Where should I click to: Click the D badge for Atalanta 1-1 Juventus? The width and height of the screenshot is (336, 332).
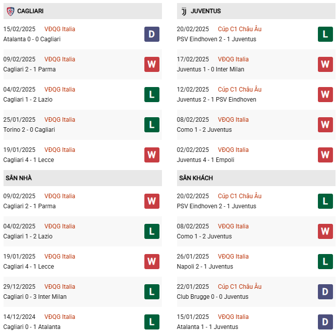(x=325, y=321)
